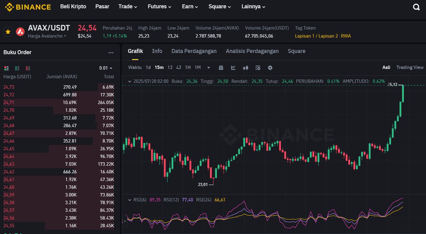Select the line chart style icon
Image resolution: width=426 pixels, height=234 pixels.
click(x=233, y=68)
